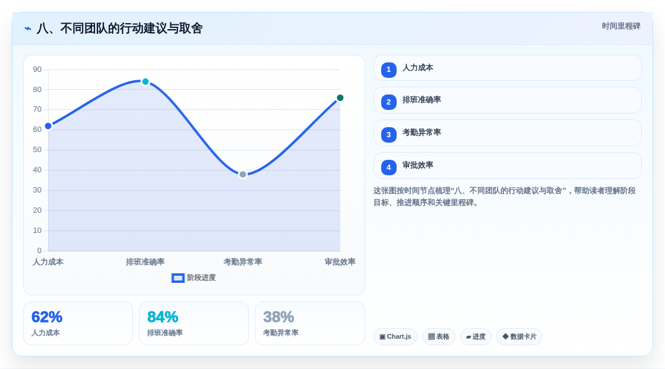This screenshot has height=369, width=665.
Task: Click the x-axis label 审批效率
Action: point(340,262)
